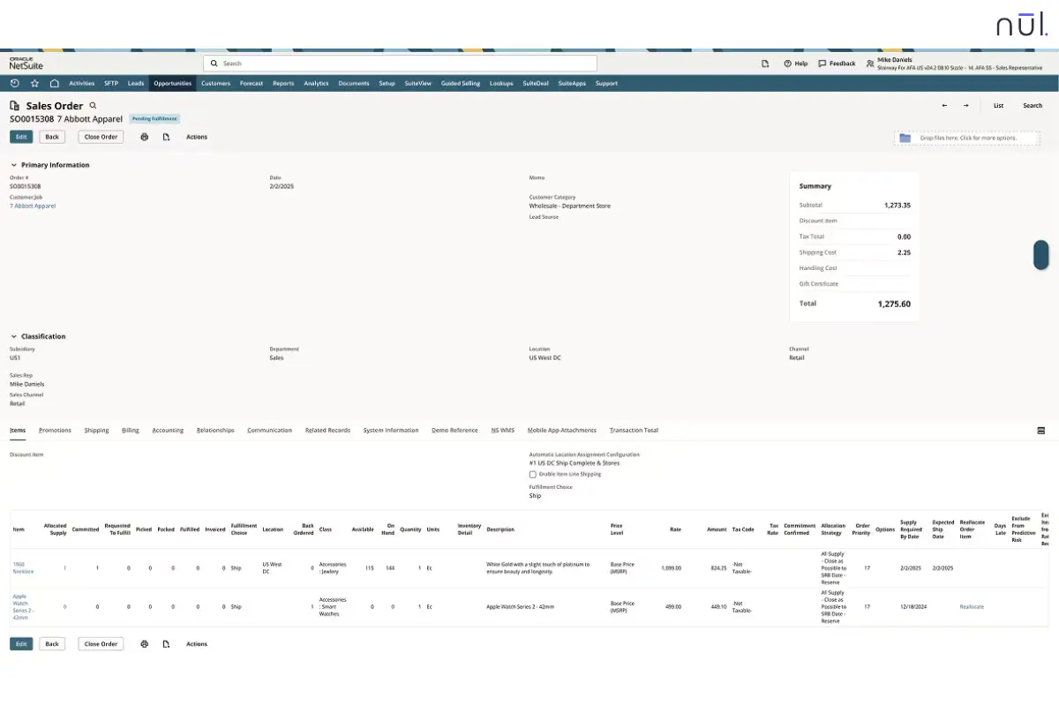Switch to the NS WMS subtab

(503, 431)
